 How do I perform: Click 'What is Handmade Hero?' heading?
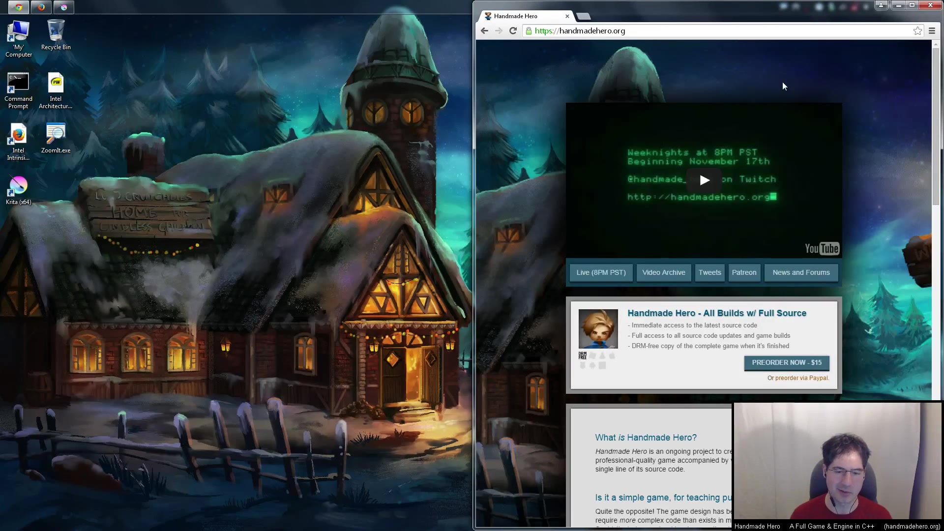coord(646,438)
